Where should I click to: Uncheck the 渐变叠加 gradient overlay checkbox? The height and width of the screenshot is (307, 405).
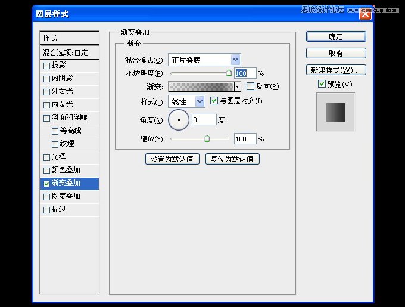(46, 184)
